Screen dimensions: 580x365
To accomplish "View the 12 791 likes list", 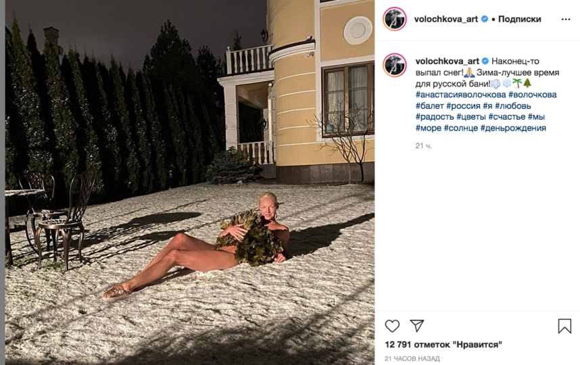I will pyautogui.click(x=443, y=345).
